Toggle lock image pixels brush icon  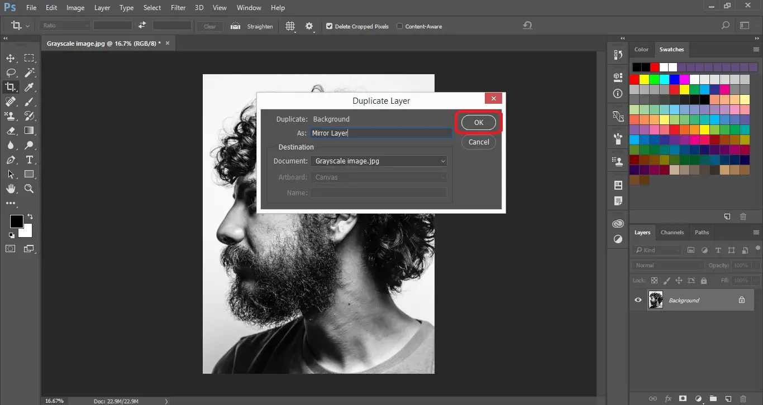click(666, 281)
